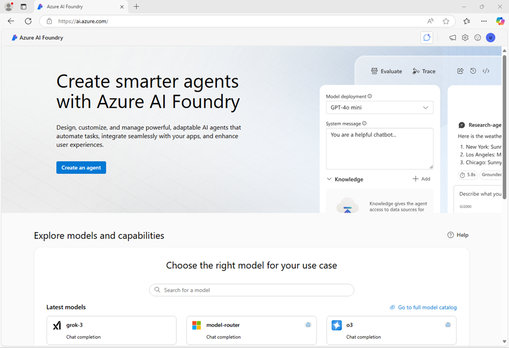Open the AI chat assistant icon in header
Screen dimensions: 509x348
[x=427, y=38]
